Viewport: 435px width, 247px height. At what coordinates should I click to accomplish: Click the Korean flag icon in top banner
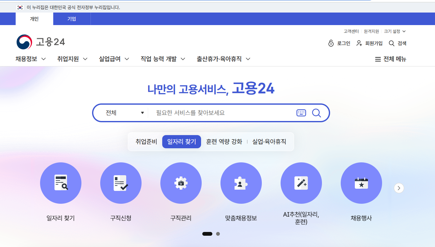[20, 7]
